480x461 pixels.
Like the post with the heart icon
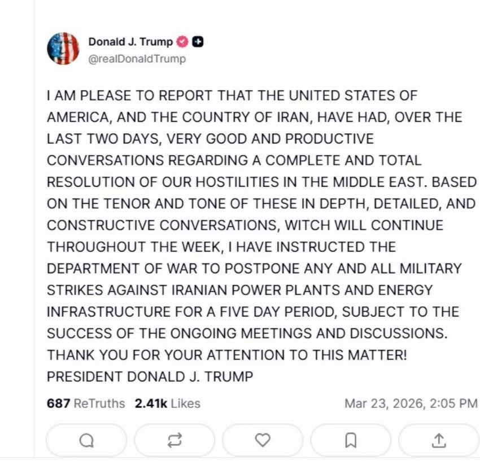tap(263, 440)
